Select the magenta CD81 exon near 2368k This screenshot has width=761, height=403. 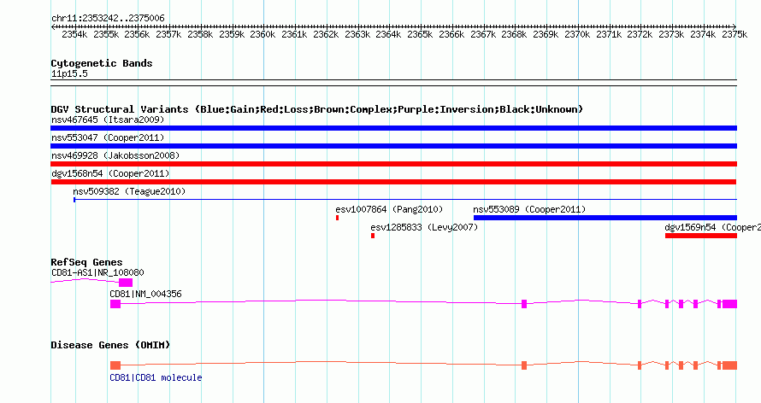click(x=524, y=304)
